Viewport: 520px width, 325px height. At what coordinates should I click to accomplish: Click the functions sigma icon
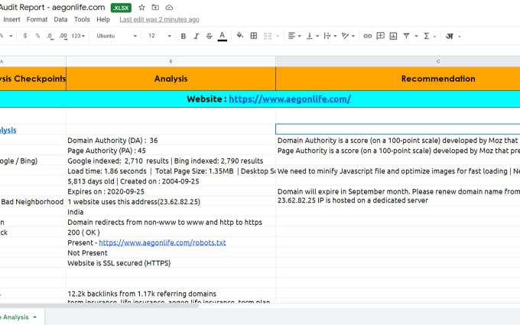pyautogui.click(x=427, y=36)
